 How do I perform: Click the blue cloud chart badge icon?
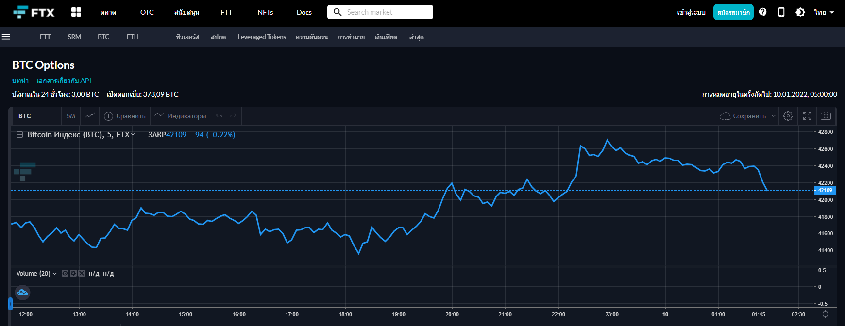click(x=22, y=293)
